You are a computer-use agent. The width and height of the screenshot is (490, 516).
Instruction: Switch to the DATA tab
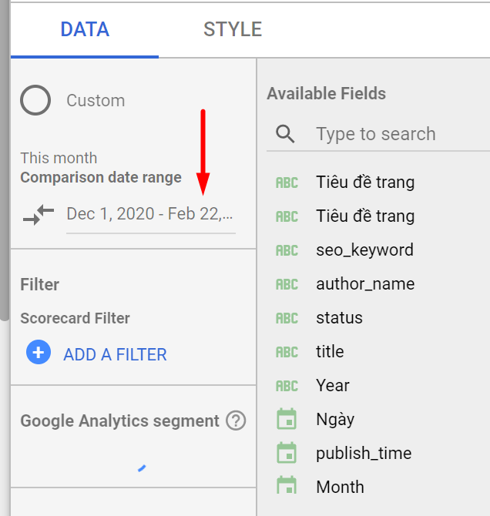tap(85, 29)
